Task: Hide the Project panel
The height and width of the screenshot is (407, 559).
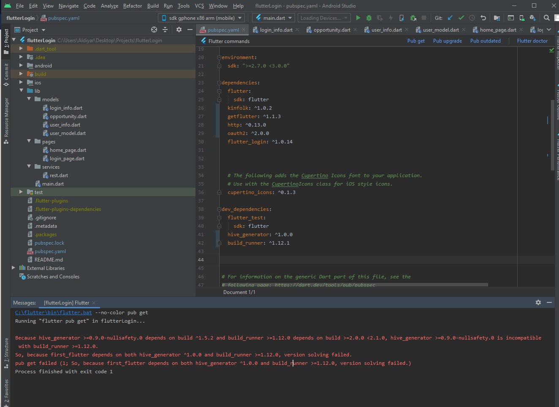Action: coord(190,30)
